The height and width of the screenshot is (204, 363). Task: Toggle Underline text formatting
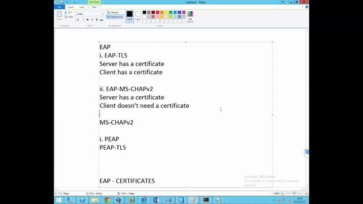tap(97, 20)
